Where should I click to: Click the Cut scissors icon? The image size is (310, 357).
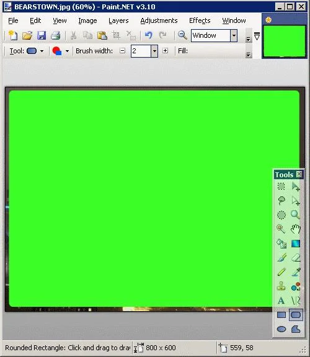point(73,35)
